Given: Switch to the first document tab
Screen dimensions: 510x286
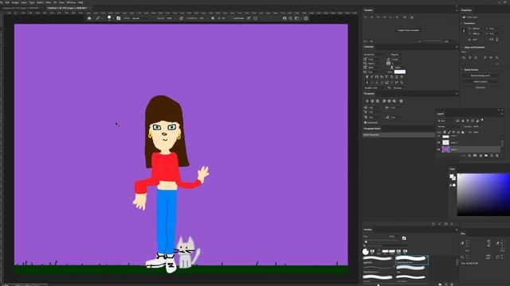Looking at the screenshot, I should (x=21, y=8).
